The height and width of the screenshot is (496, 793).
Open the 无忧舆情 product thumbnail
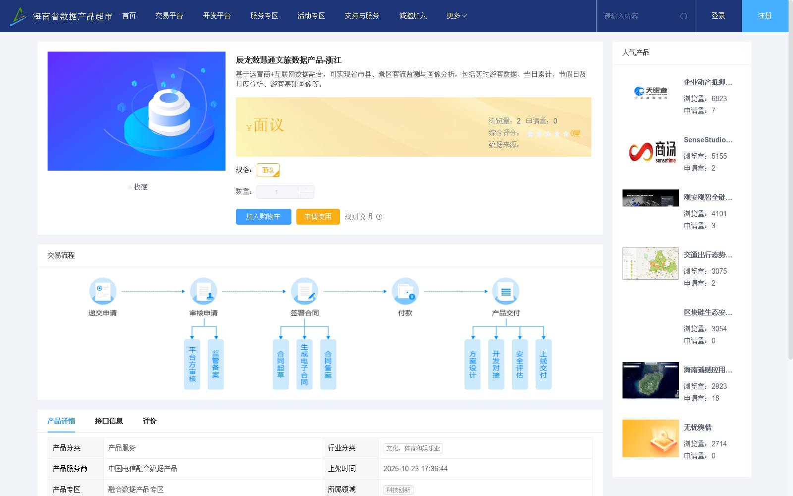coord(651,438)
